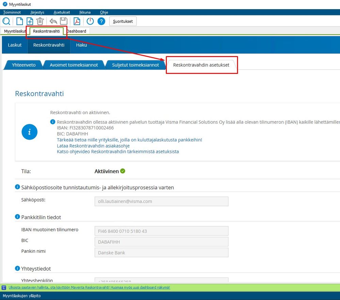The height and width of the screenshot is (300, 340).
Task: Open the Ikkuna menu
Action: click(85, 12)
